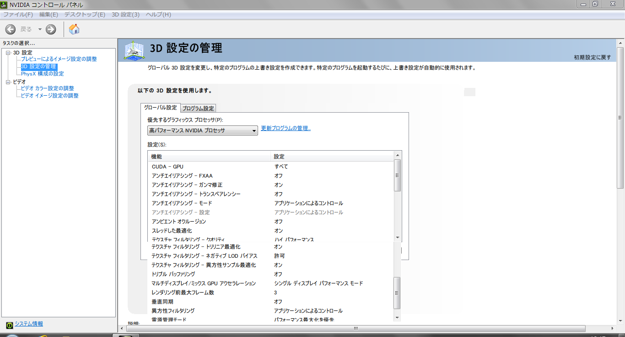Switch to the プログラム設定 tab
Image resolution: width=625 pixels, height=337 pixels.
coord(198,109)
